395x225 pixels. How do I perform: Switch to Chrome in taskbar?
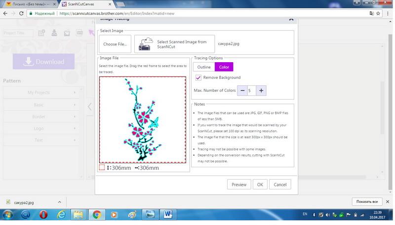coord(97,215)
